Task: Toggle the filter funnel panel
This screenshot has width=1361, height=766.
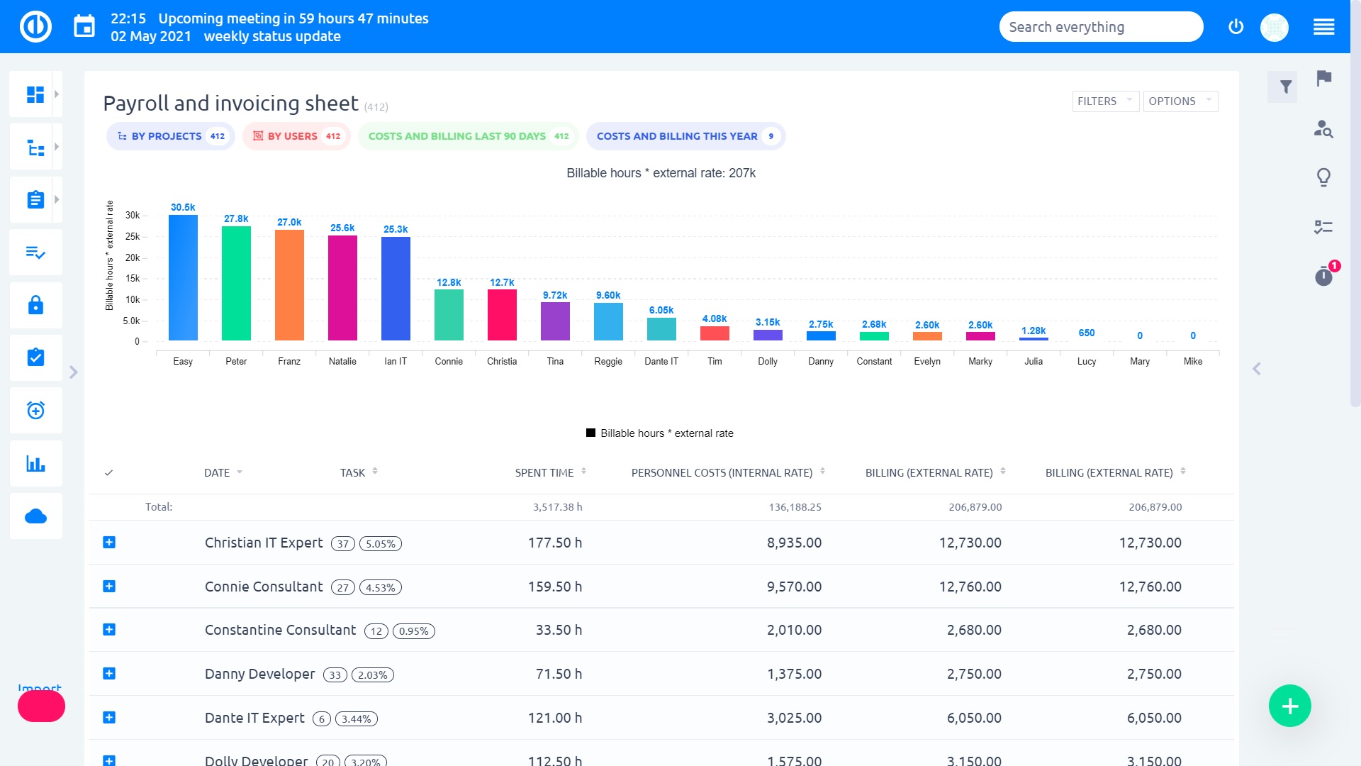Action: tap(1283, 87)
